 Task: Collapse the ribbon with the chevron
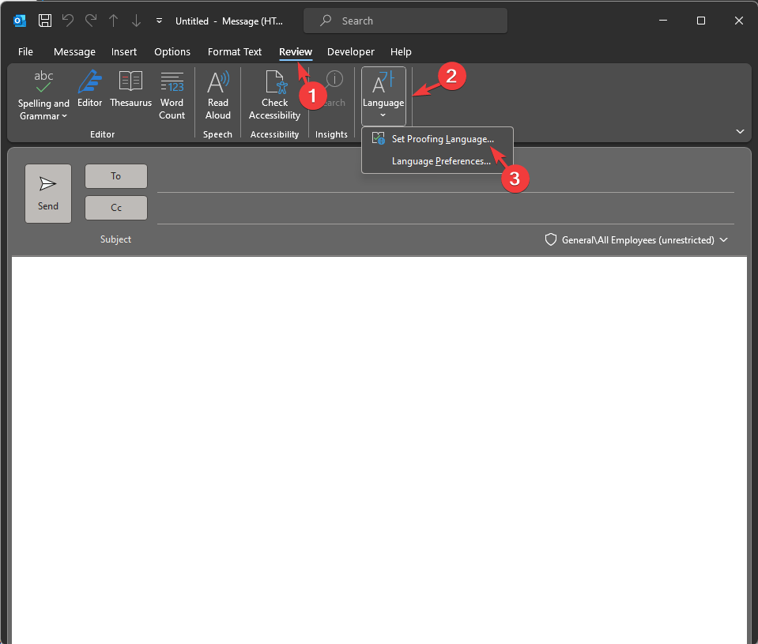(740, 131)
